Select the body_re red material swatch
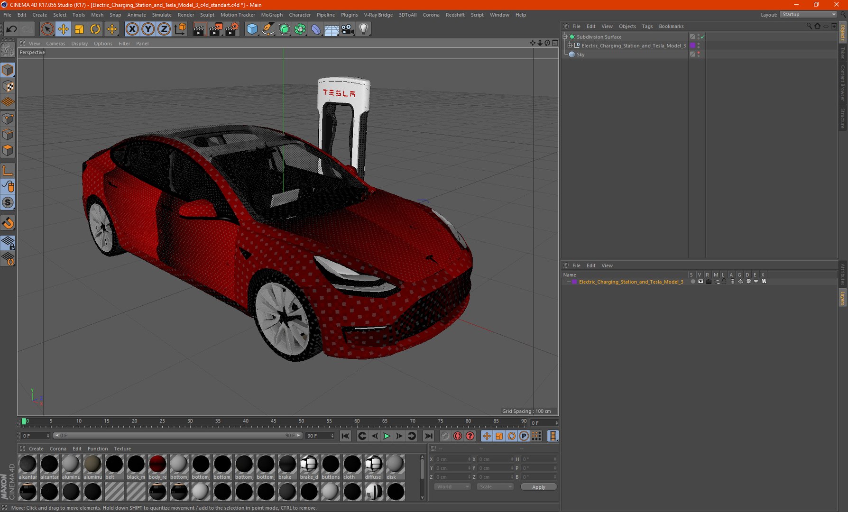Image resolution: width=848 pixels, height=512 pixels. pos(157,464)
